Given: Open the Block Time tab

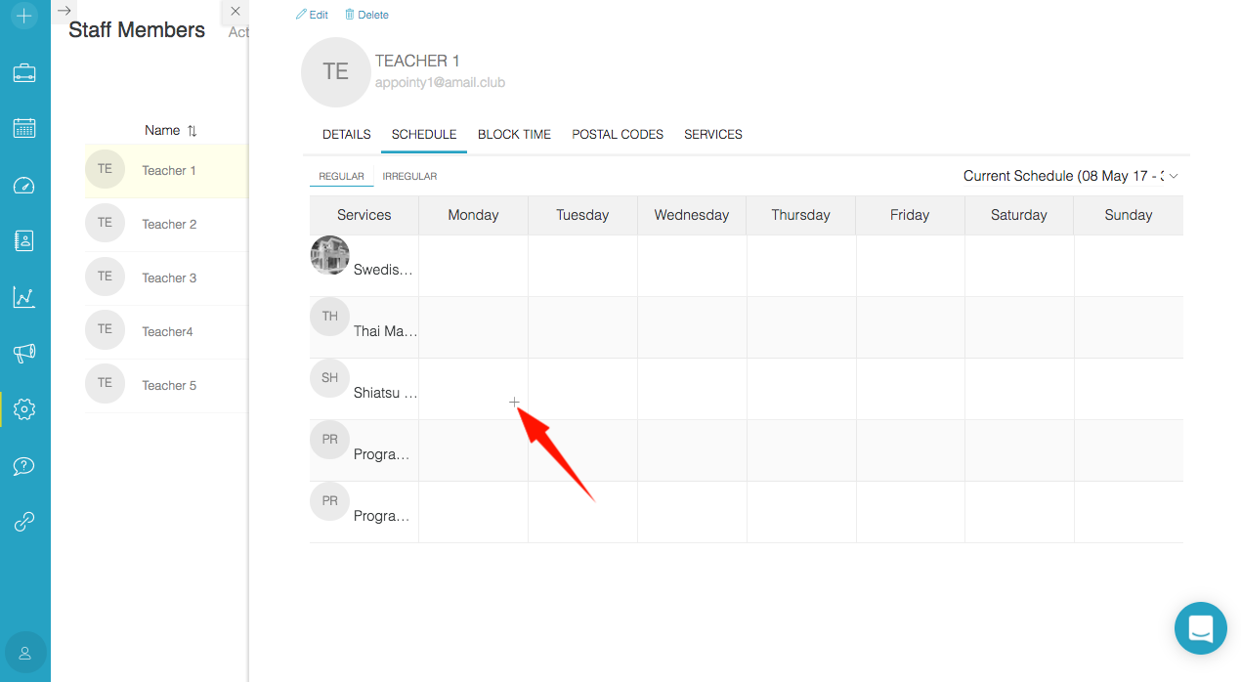Looking at the screenshot, I should 514,135.
